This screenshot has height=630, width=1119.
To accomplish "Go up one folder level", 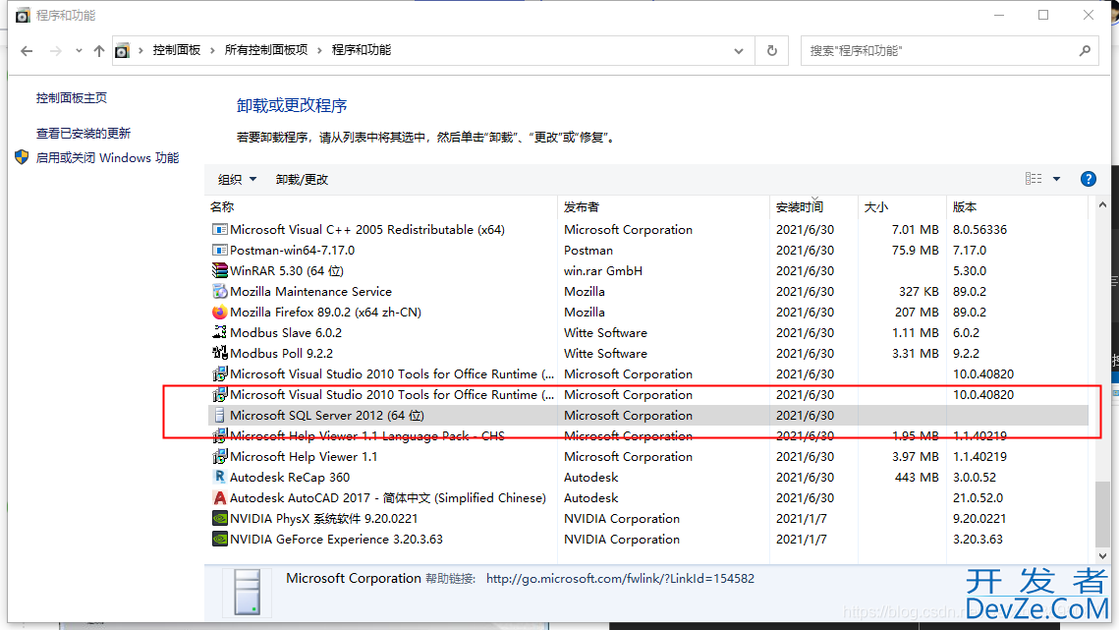I will [x=98, y=51].
